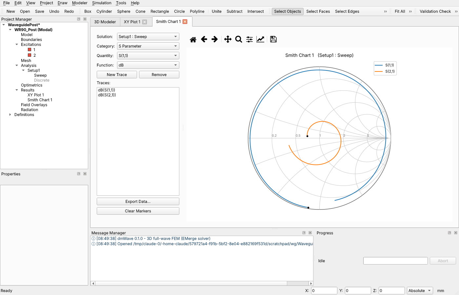Click the Remove trace button

159,75
